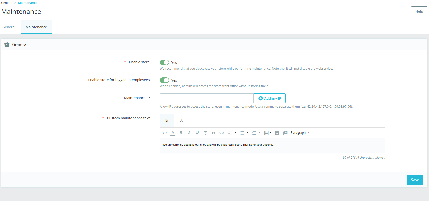429x201 pixels.
Task: Insert an image in the editor
Action: point(277,133)
